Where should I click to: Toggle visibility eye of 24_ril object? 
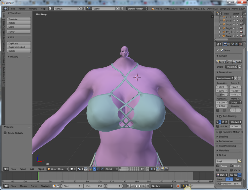(233, 28)
